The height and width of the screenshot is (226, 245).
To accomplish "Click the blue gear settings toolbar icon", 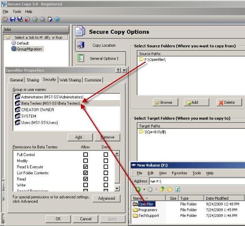I will click(42, 19).
